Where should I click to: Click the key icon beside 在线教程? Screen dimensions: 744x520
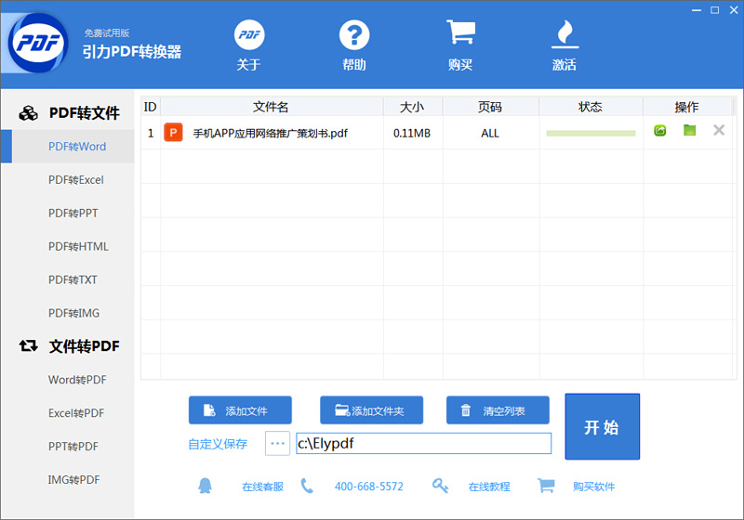tap(440, 486)
